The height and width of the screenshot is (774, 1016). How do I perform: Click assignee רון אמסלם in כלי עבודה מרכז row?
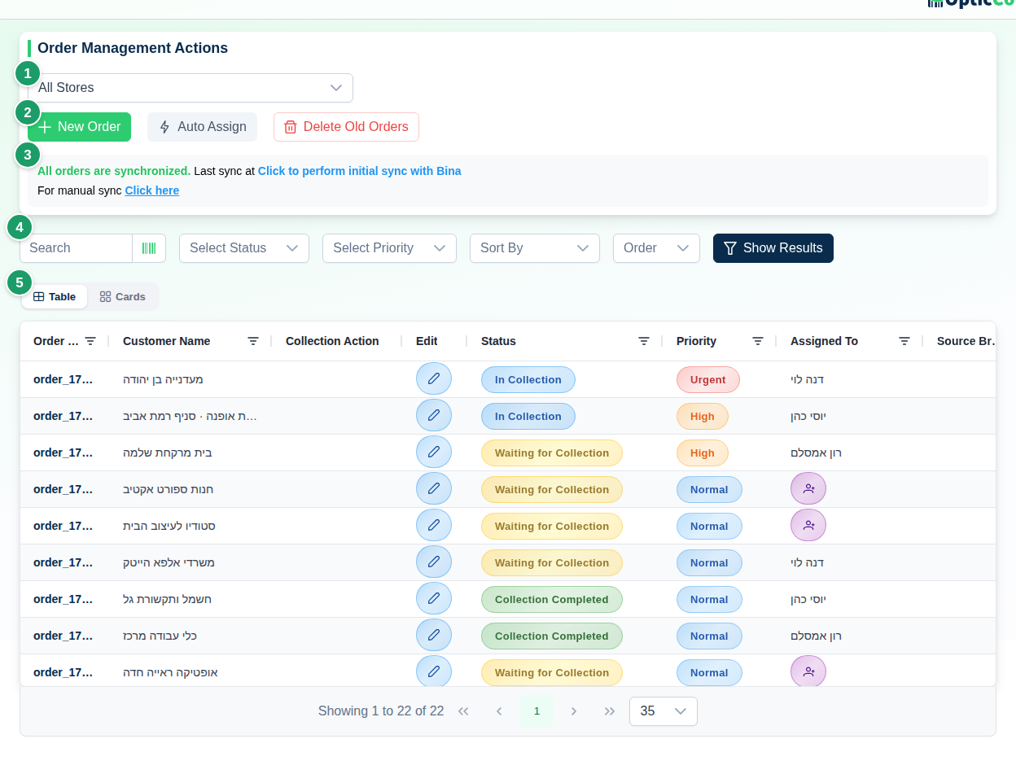816,636
